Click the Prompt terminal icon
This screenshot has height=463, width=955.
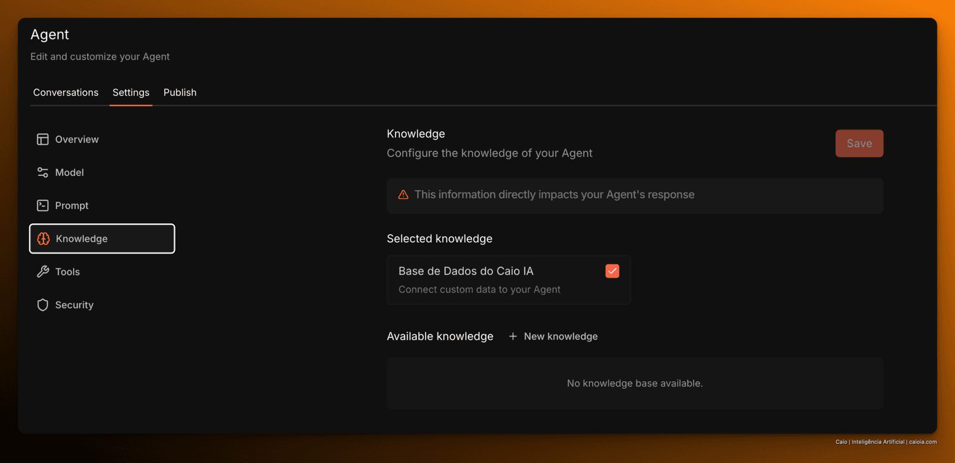[x=42, y=205]
